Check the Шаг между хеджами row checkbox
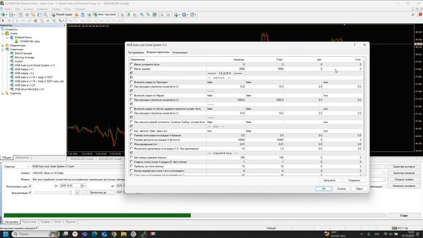 132,157
